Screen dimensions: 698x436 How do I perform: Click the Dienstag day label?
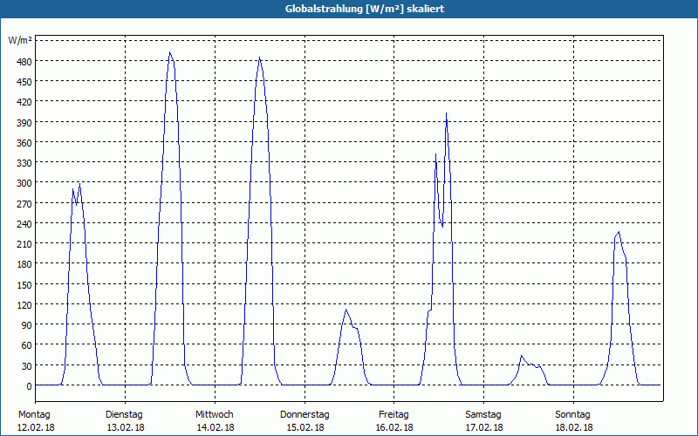124,415
